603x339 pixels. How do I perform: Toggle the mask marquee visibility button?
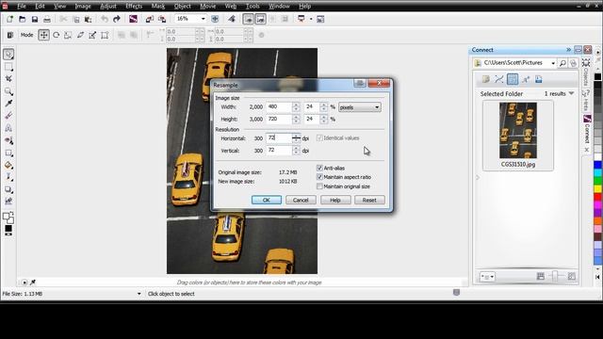click(x=248, y=19)
